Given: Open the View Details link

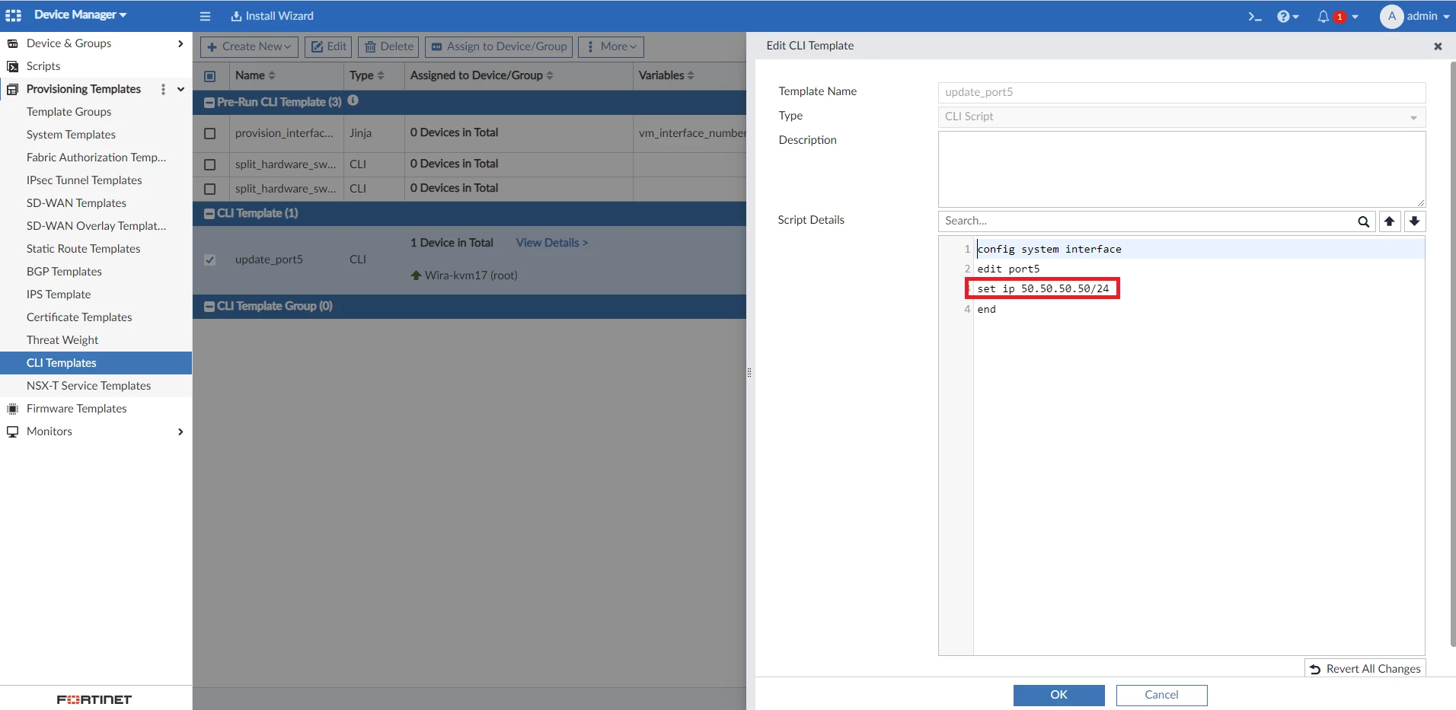Looking at the screenshot, I should tap(551, 243).
